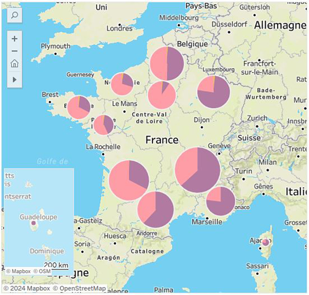Click the Gütersloh city label
The image size is (309, 295).
(x=255, y=7)
